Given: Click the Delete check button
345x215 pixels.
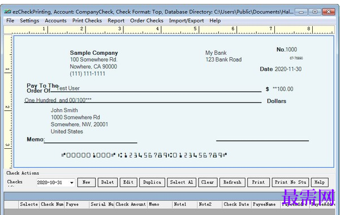Looking at the screenshot, I should 107,182.
